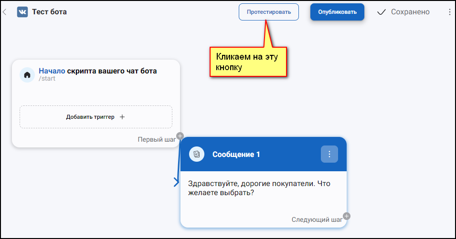Publish the bot with 'Опубликовать'
Viewport: 456px width, 239px height.
tap(337, 12)
